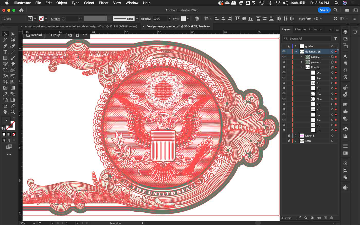This screenshot has height=225, width=360.
Task: Open the Swatches panel icon in dock
Action: (345, 105)
